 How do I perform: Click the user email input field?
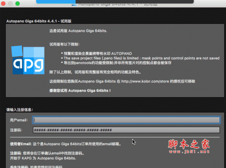coord(126,120)
